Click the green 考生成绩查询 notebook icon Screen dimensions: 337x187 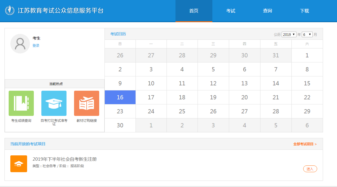point(21,103)
